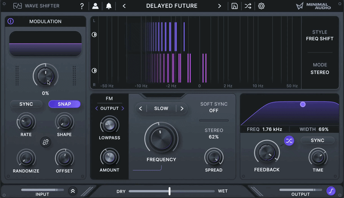The image size is (344, 198).
Task: Click the modulation 0% value
Action: (x=46, y=93)
